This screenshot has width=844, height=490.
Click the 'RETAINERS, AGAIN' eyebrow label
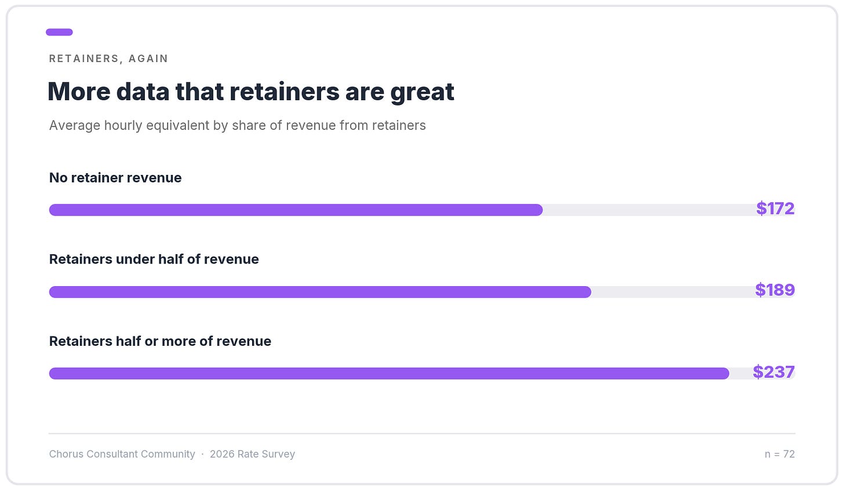tap(109, 58)
